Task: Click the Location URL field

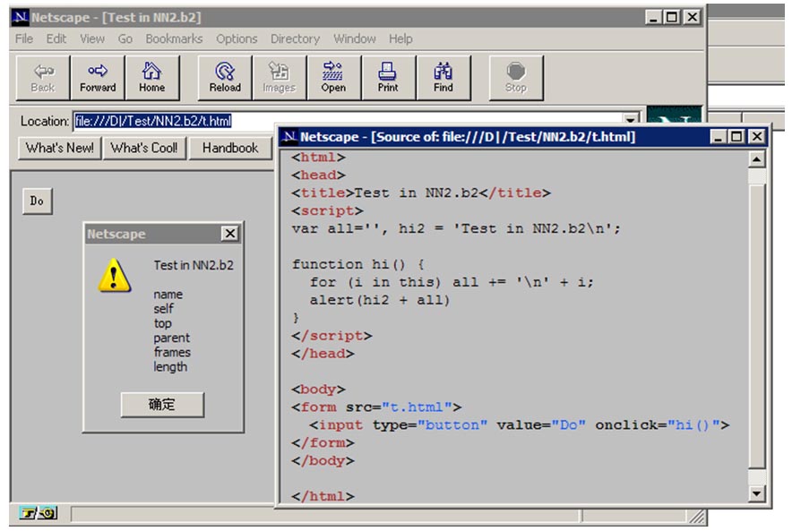Action: pyautogui.click(x=348, y=121)
